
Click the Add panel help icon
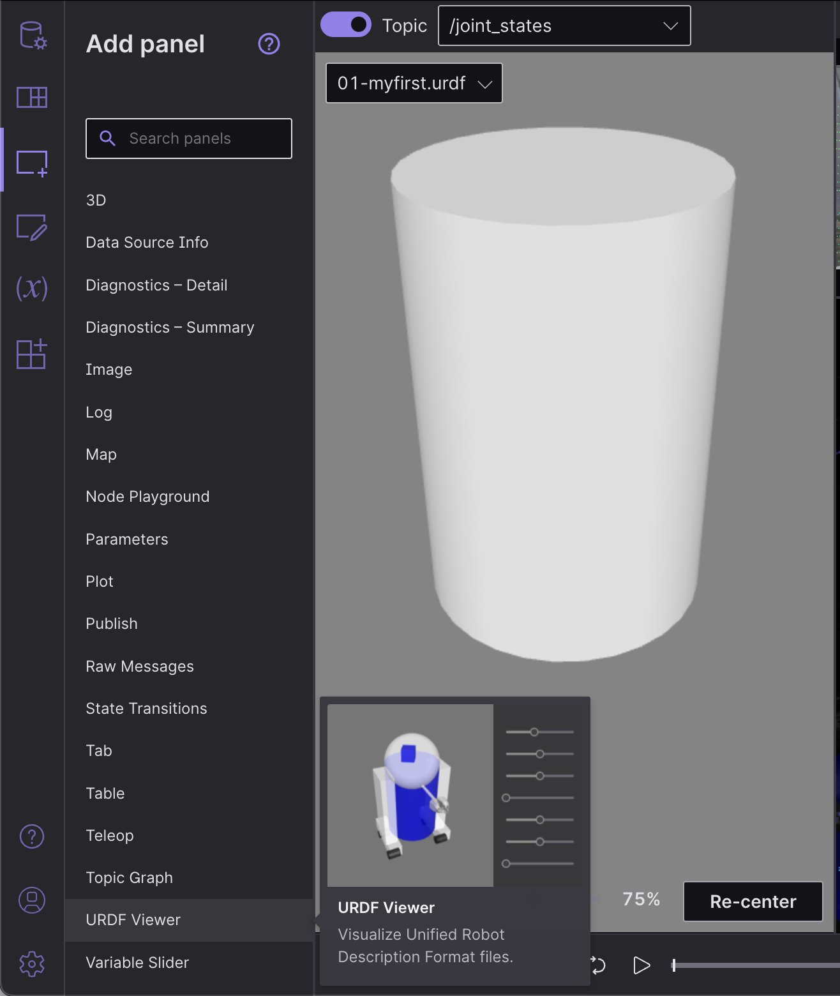tap(269, 44)
